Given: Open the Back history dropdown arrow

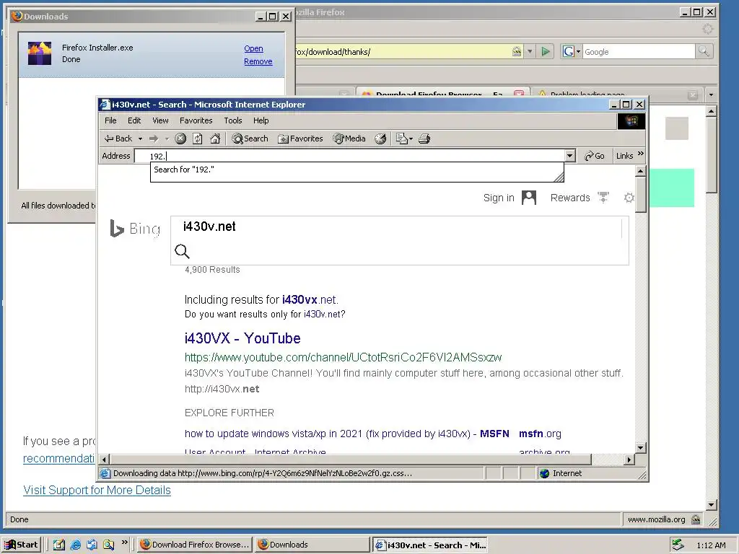Looking at the screenshot, I should click(x=140, y=139).
